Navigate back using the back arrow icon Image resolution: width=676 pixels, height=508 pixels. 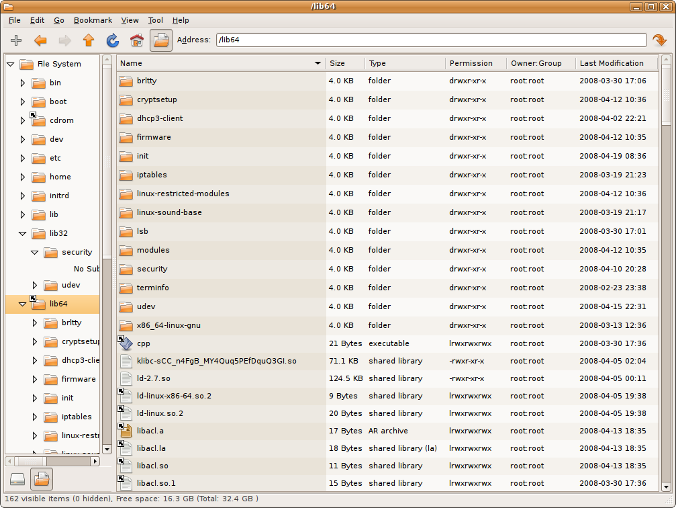click(40, 40)
